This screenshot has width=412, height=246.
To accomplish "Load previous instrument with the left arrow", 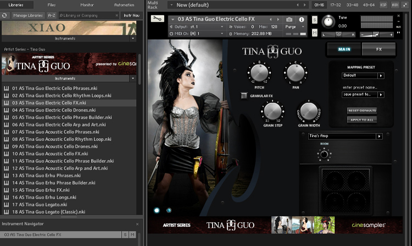I will coord(271,19).
